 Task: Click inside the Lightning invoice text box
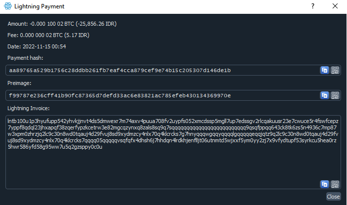(x=173, y=152)
